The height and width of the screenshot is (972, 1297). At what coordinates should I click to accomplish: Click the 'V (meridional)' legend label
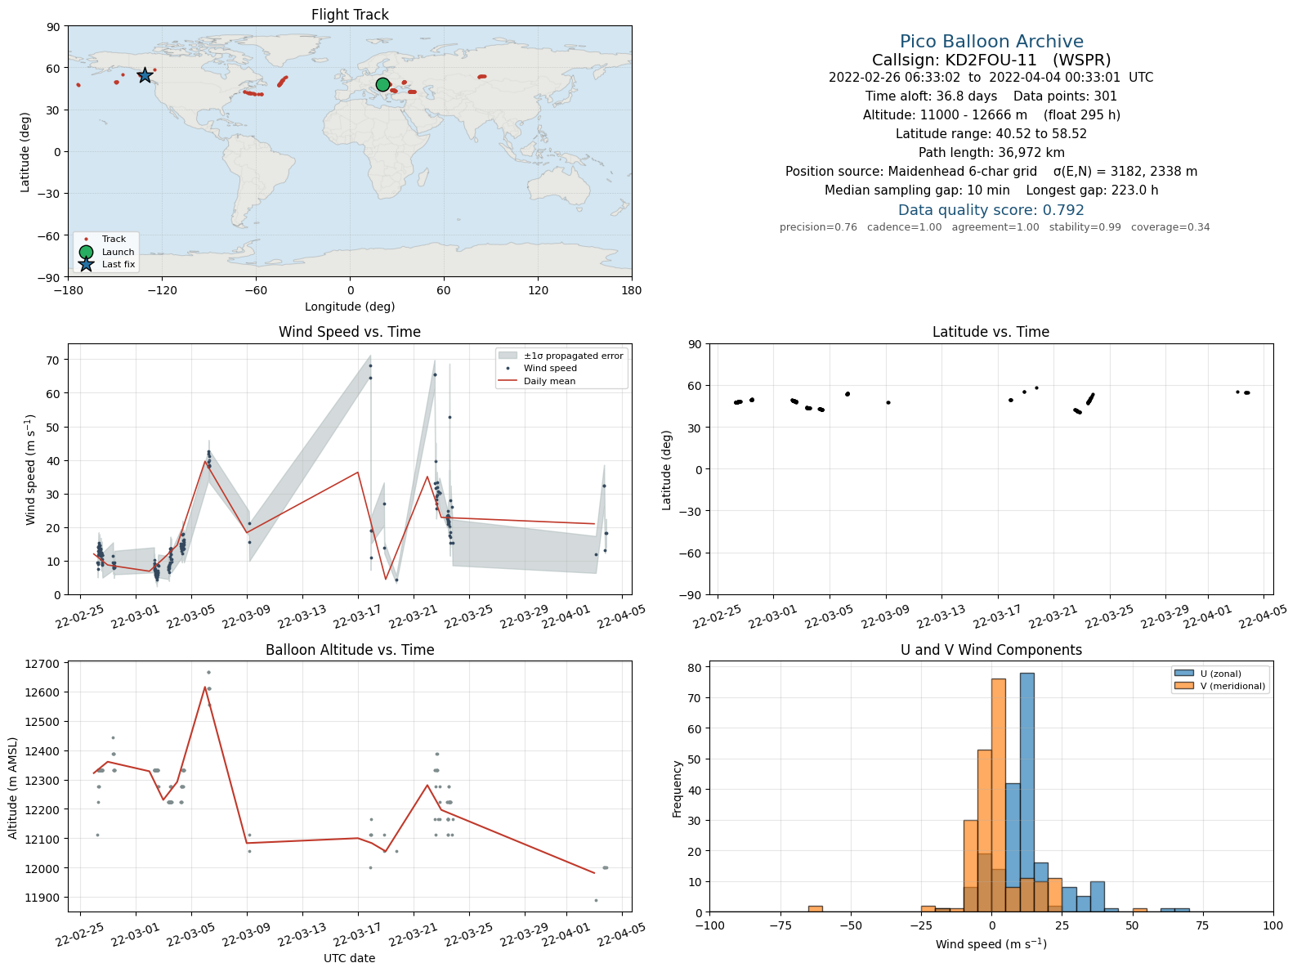point(1233,686)
